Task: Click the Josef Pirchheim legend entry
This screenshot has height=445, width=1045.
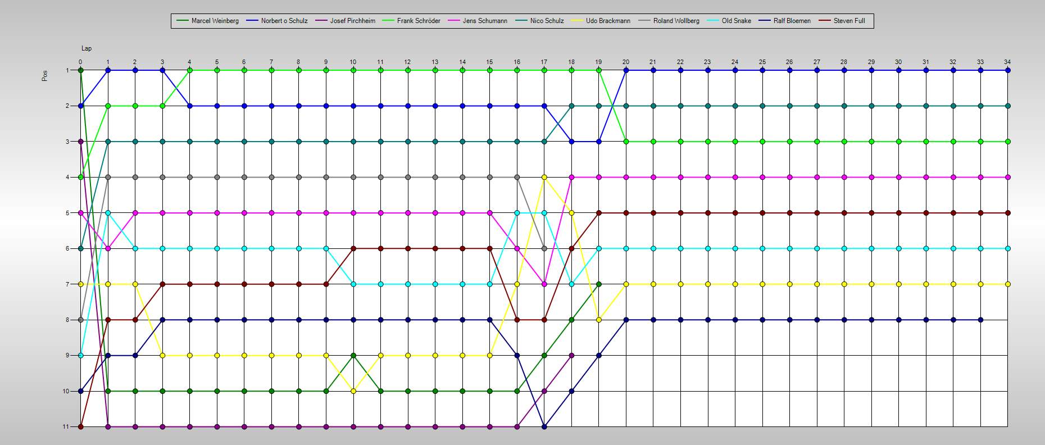Action: [x=353, y=21]
